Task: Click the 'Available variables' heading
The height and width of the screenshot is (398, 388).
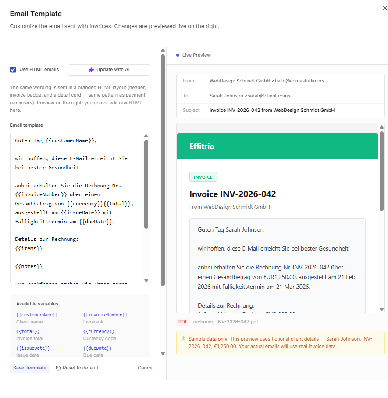Action: point(37,304)
